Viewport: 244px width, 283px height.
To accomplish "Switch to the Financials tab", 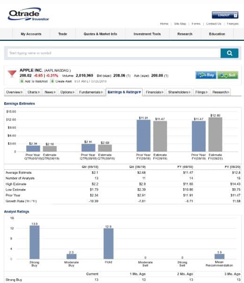I will 155,92.
